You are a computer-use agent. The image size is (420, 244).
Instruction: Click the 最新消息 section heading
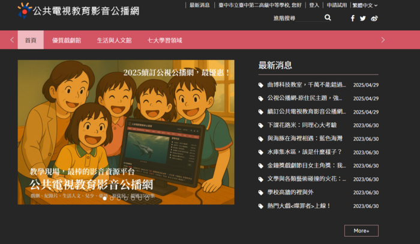coord(275,66)
